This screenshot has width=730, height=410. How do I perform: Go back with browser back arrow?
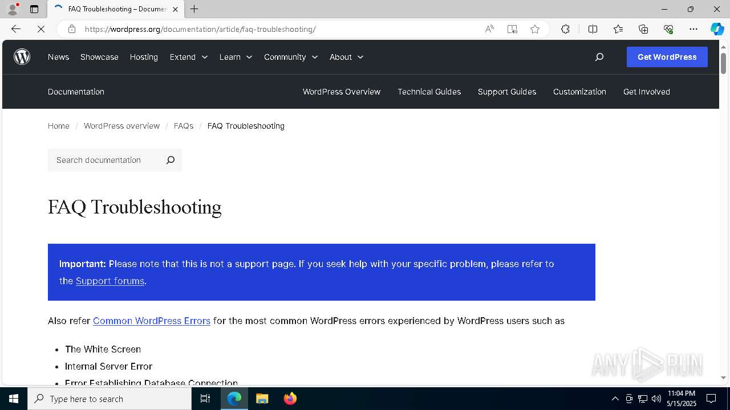click(16, 29)
